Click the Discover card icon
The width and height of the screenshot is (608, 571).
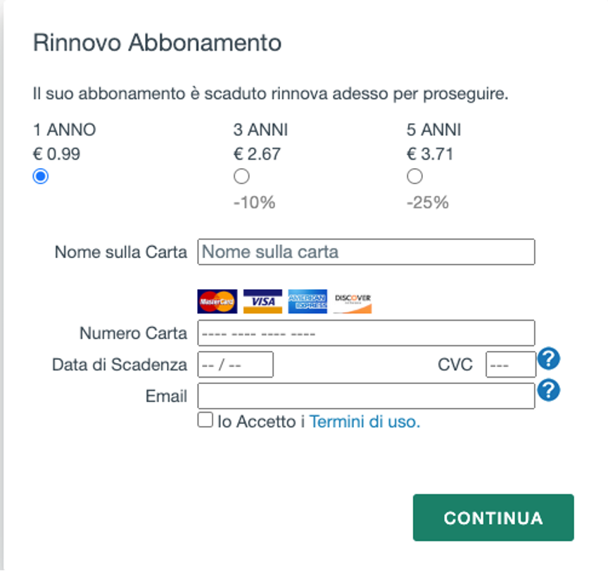pos(353,301)
